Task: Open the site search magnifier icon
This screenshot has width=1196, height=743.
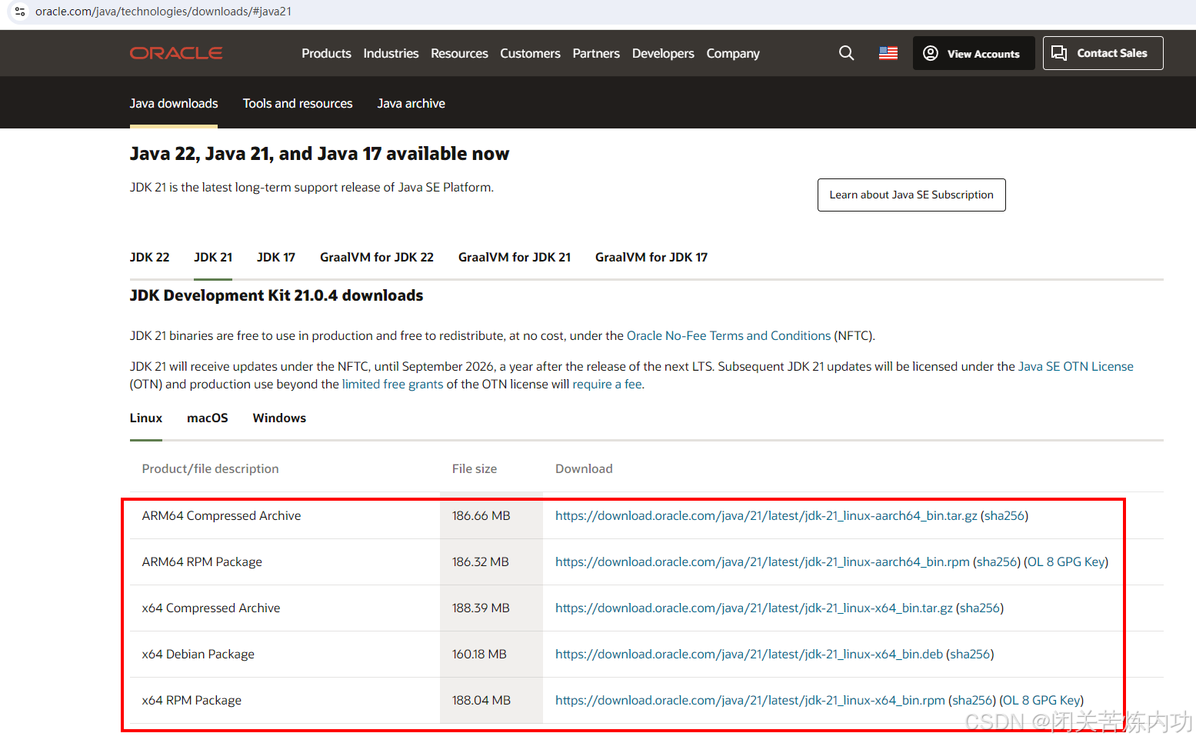Action: click(846, 53)
